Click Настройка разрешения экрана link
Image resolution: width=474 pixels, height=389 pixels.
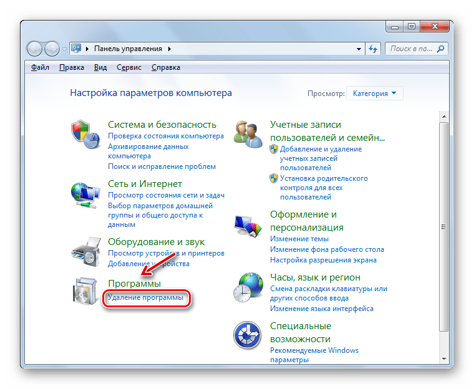(323, 260)
